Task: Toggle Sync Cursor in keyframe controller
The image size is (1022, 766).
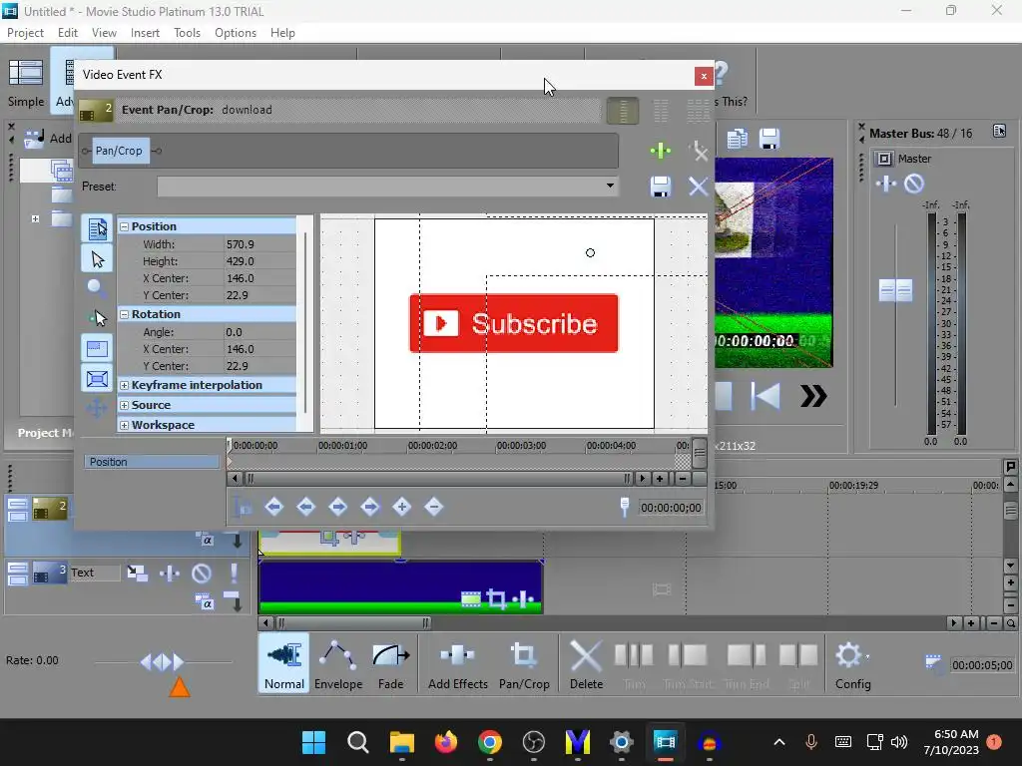Action: pyautogui.click(x=243, y=507)
